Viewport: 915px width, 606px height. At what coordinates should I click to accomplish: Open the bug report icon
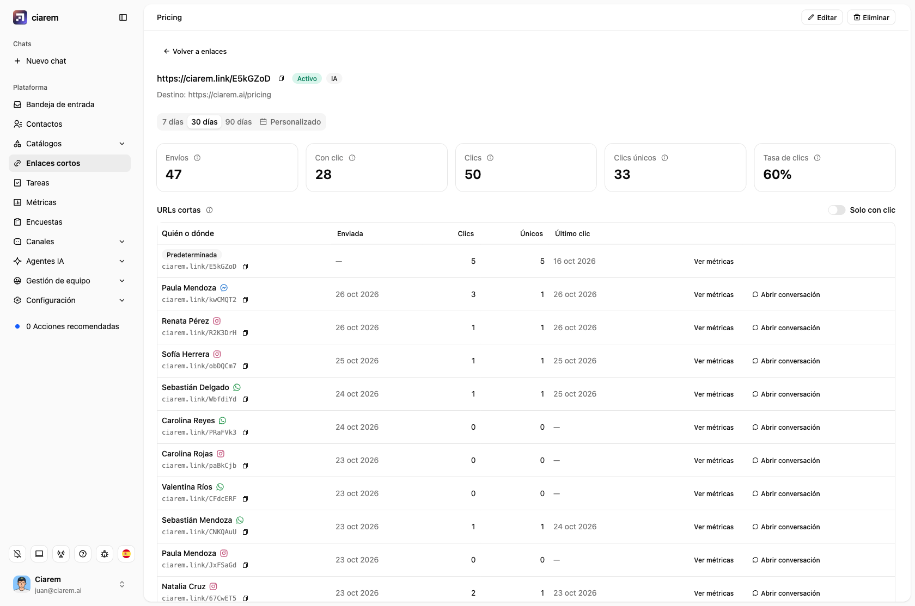tap(105, 554)
